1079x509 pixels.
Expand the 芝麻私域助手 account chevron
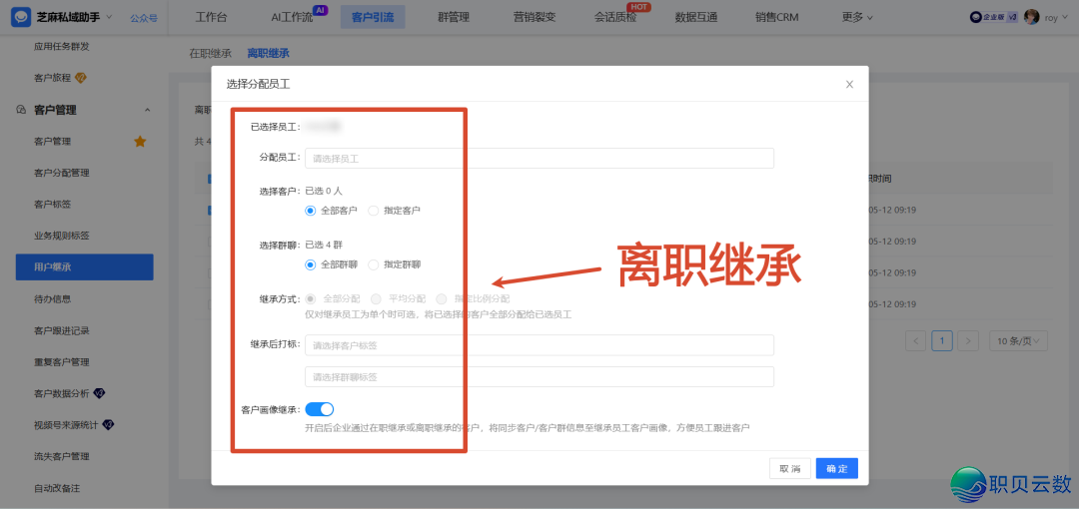[x=110, y=17]
